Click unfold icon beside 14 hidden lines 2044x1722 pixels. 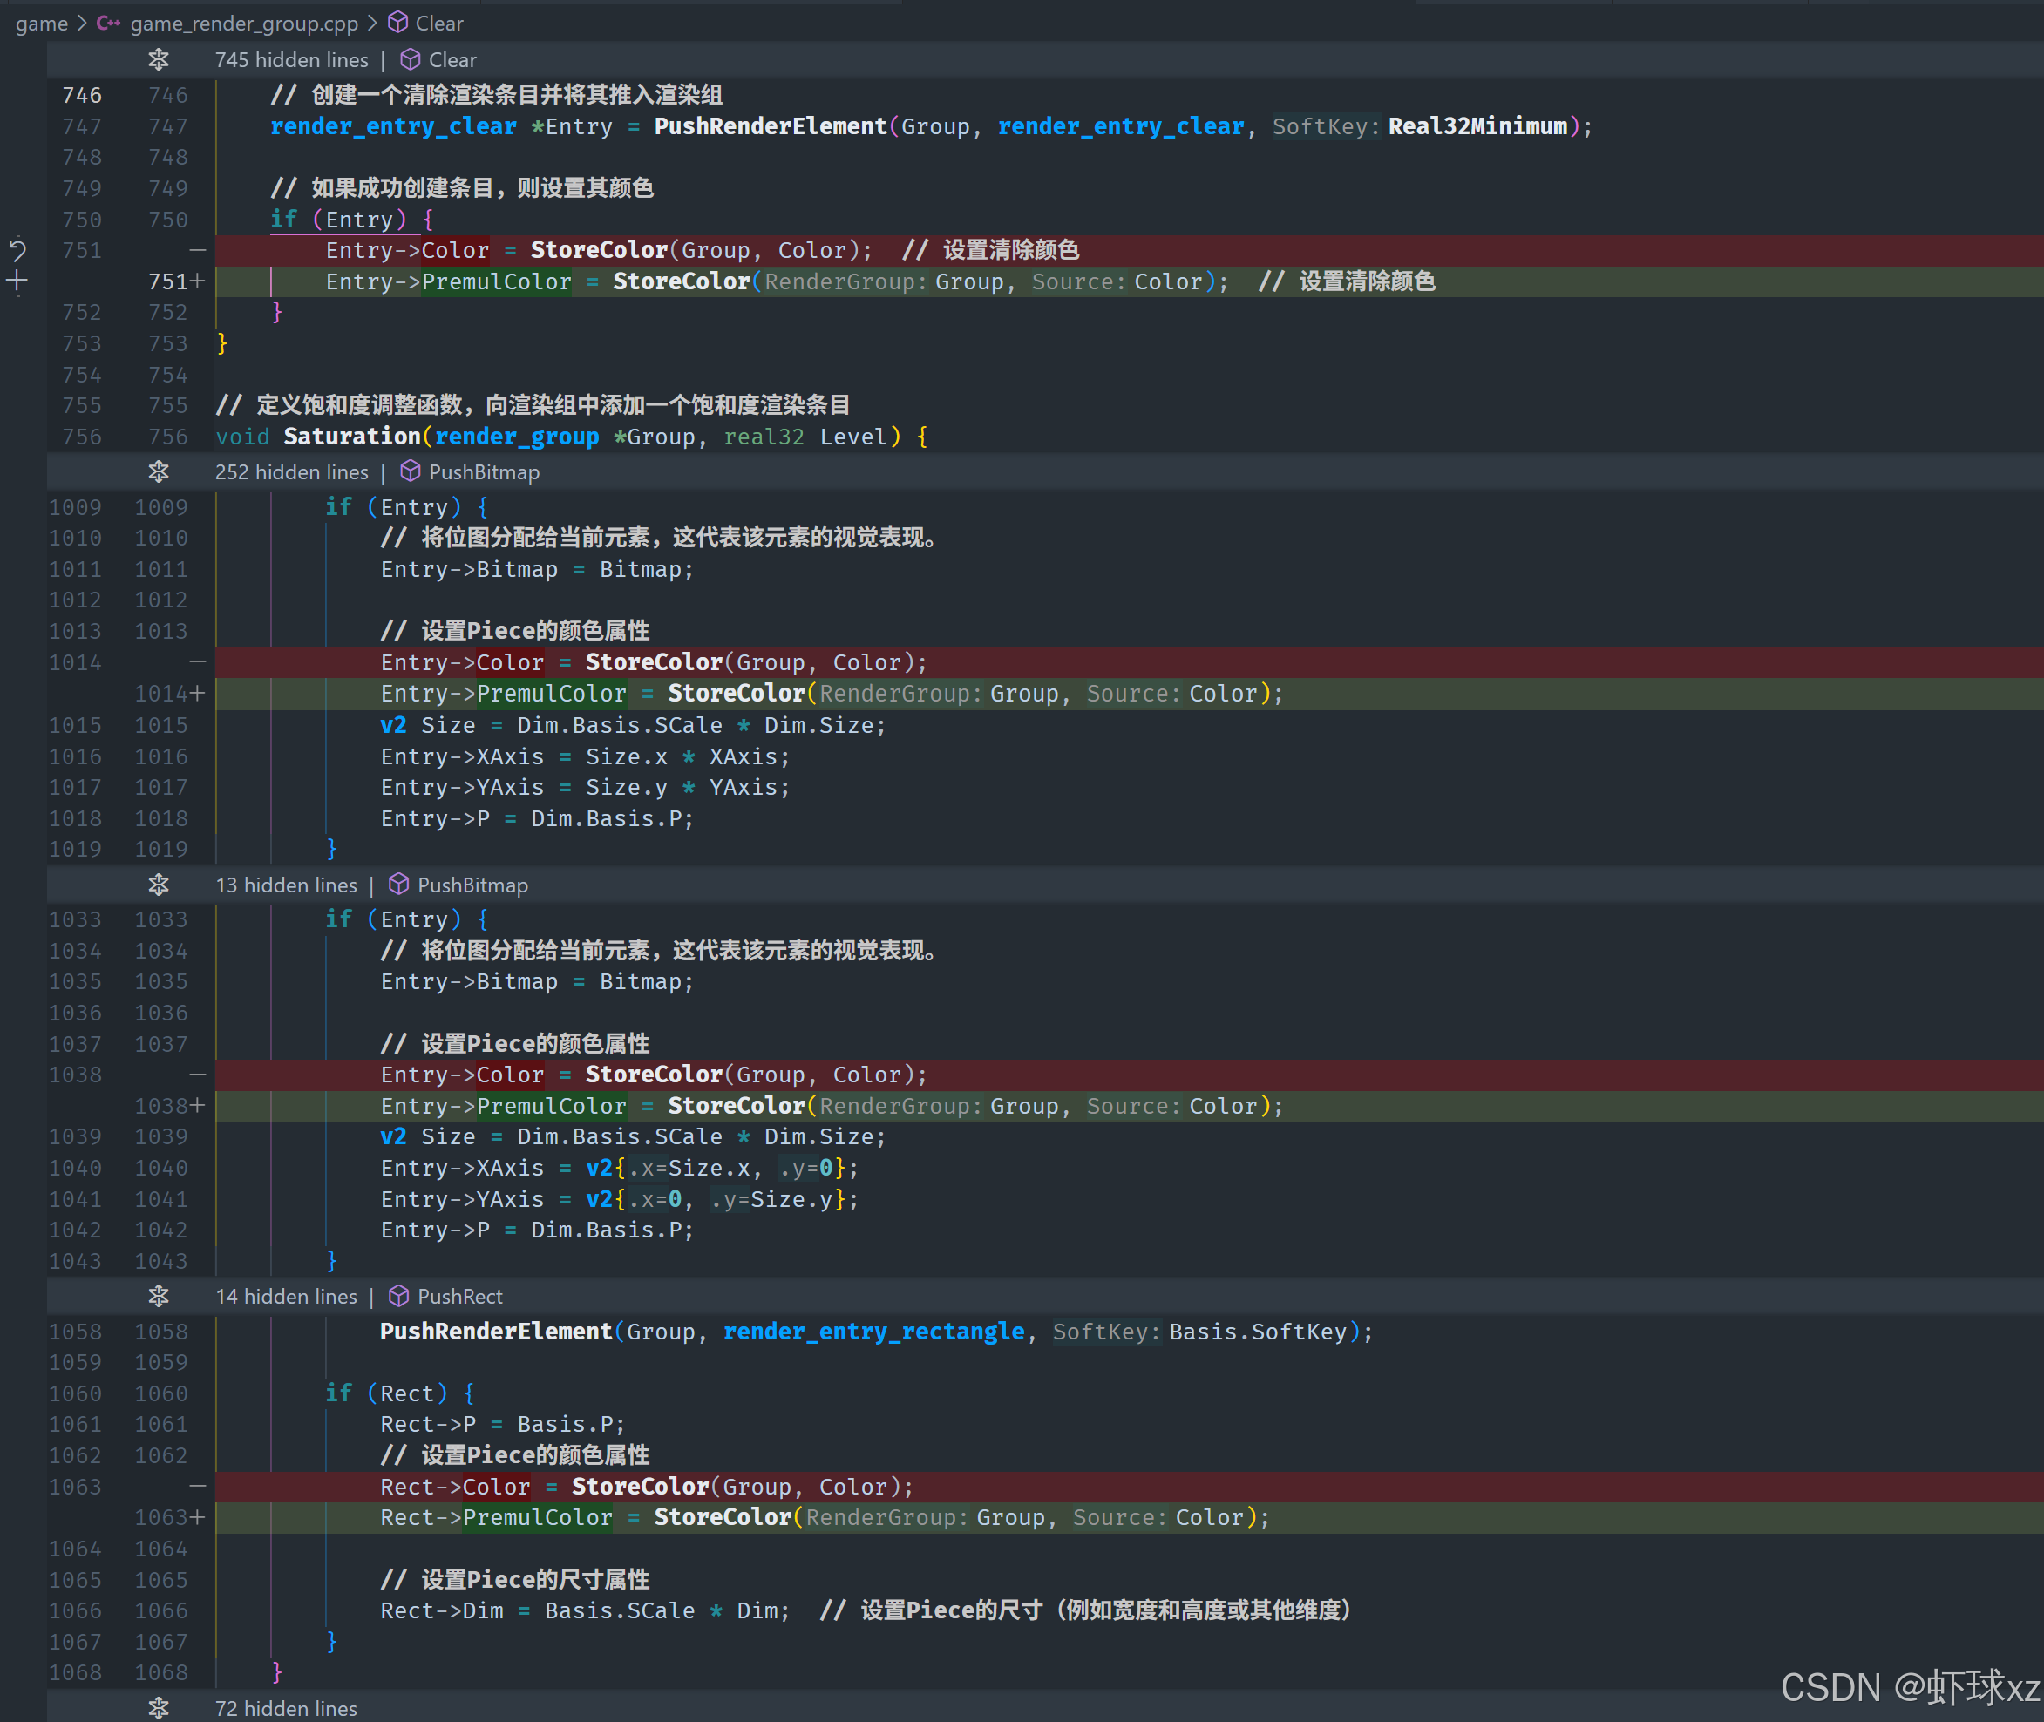(158, 1297)
